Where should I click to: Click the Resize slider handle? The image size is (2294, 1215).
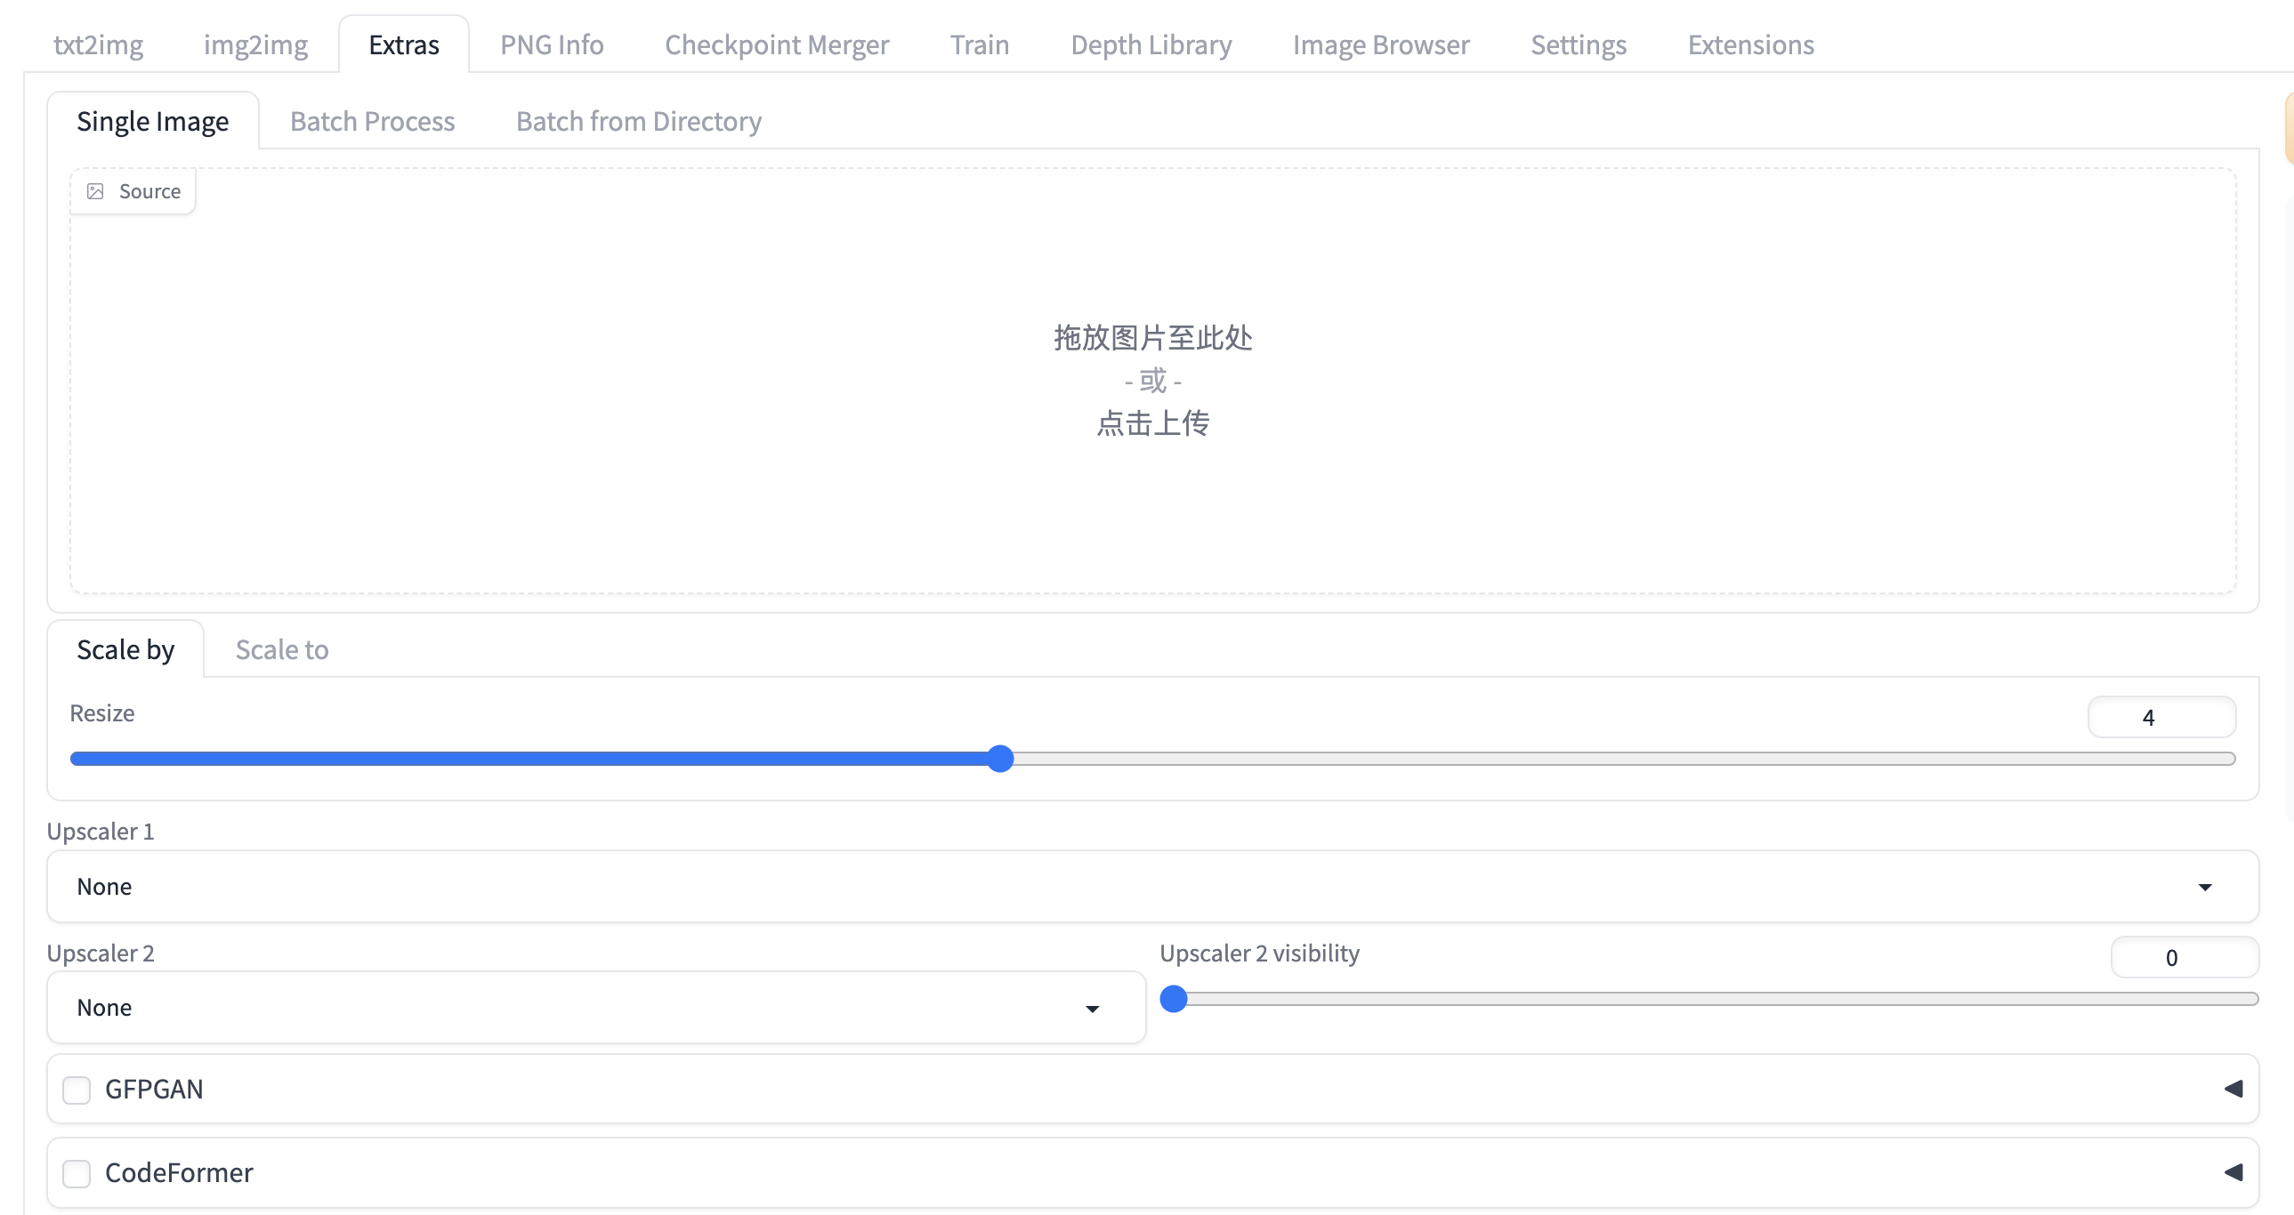tap(1000, 759)
